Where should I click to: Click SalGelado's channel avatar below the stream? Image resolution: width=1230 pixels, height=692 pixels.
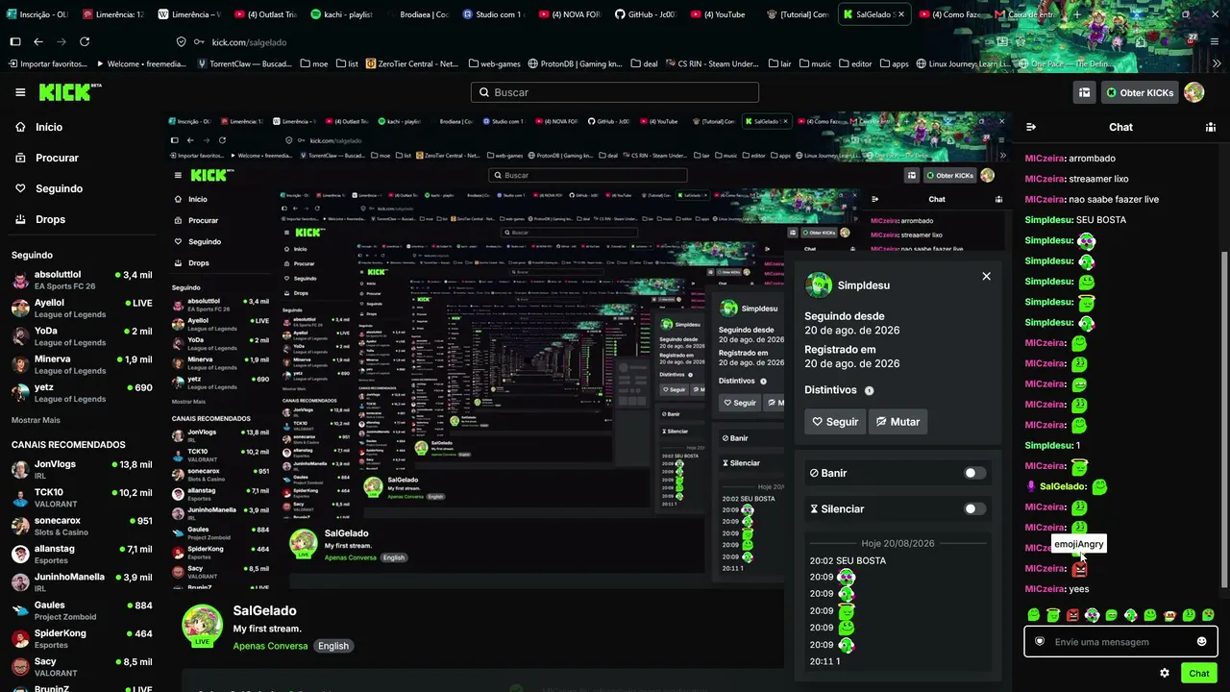[202, 624]
